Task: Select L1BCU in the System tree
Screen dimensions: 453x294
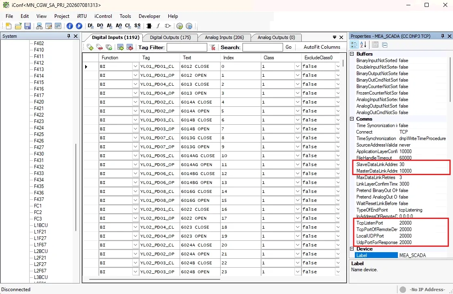Action: point(41,225)
